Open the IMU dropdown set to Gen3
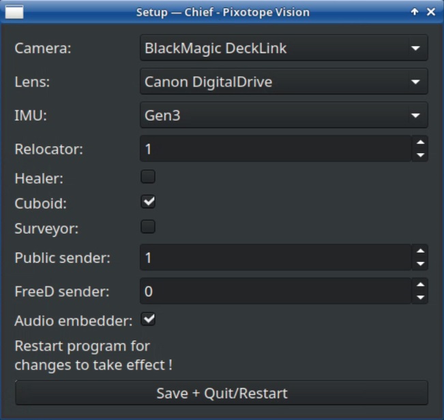 (x=283, y=115)
